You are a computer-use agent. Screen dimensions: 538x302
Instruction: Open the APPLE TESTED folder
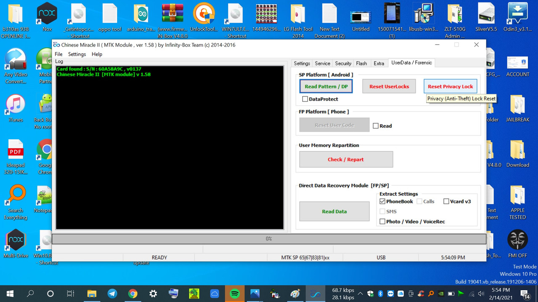pos(517,202)
